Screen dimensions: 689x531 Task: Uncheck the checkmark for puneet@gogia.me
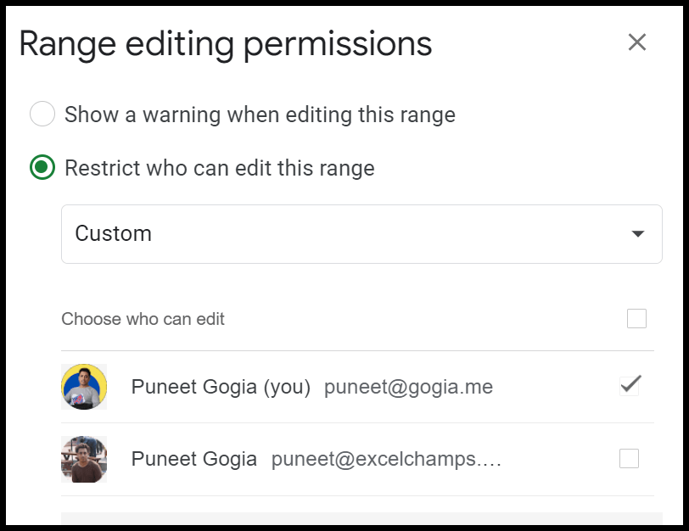(x=630, y=386)
